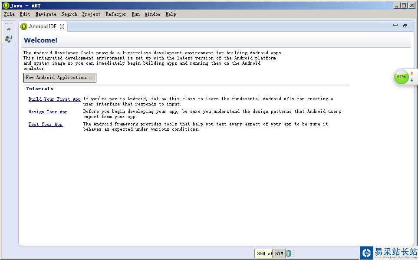Close the Android IDE tab
The image size is (418, 260).
pos(62,26)
